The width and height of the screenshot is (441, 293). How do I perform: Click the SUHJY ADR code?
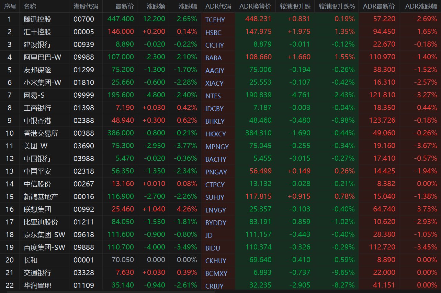click(215, 197)
